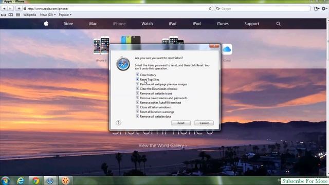
Task: Open the orange media app taskbar icon
Action: click(x=65, y=180)
